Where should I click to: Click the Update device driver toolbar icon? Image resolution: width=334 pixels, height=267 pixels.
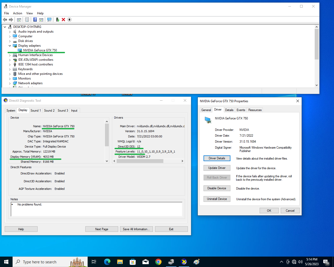(57, 20)
